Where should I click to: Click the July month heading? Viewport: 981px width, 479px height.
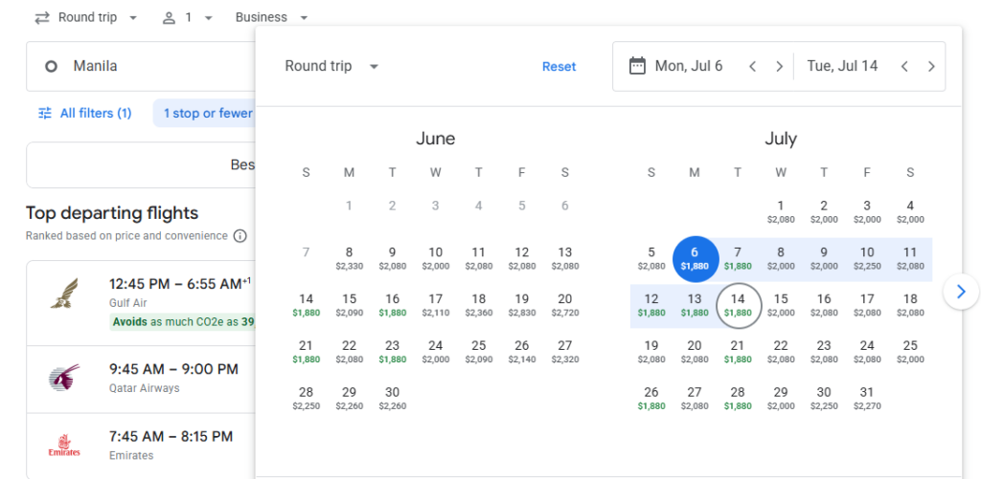point(781,139)
